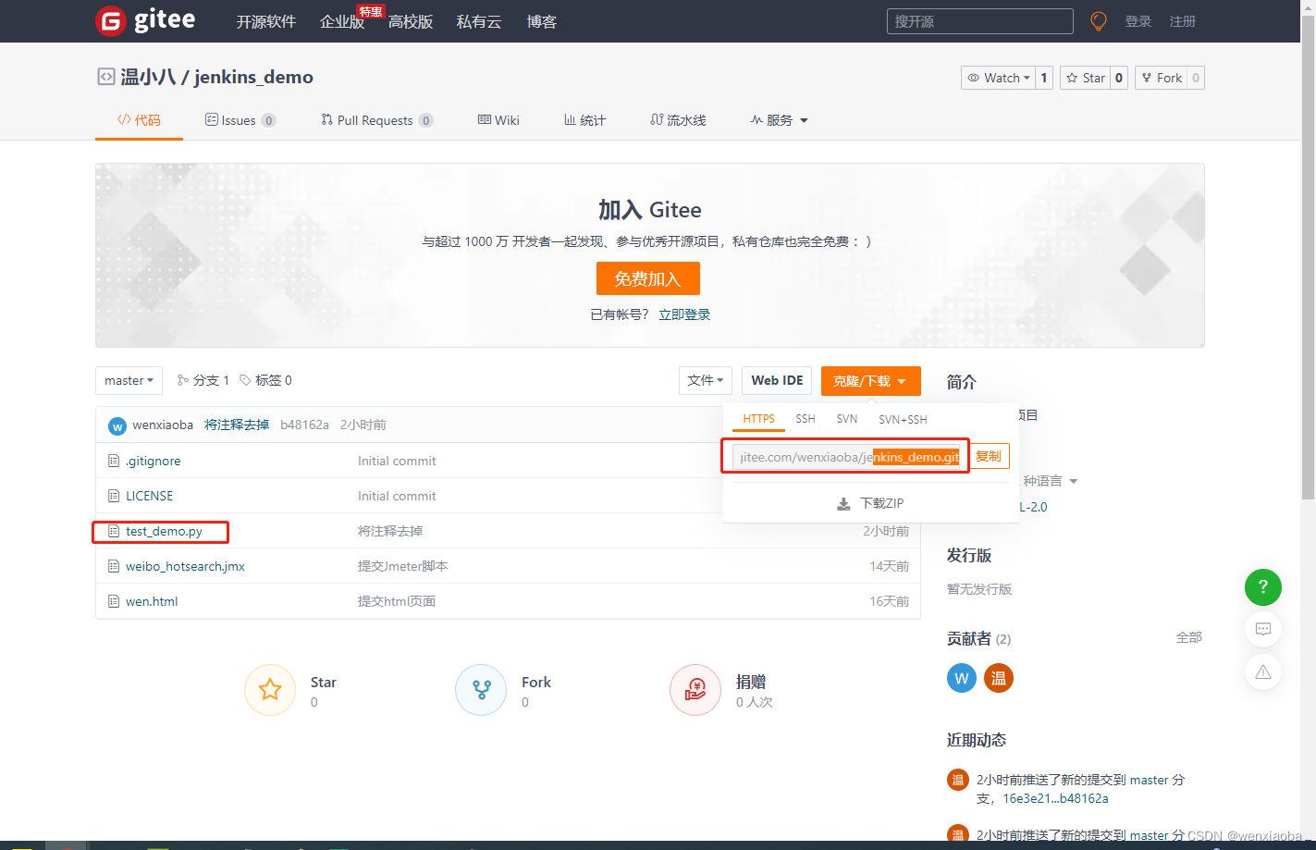Click the 复制 copy button
This screenshot has width=1316, height=850.
989,456
